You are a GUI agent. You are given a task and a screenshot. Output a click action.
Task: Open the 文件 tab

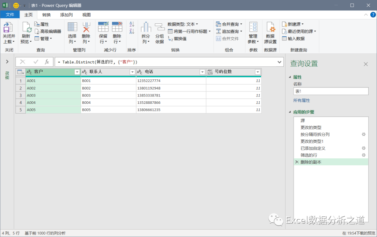click(x=10, y=15)
